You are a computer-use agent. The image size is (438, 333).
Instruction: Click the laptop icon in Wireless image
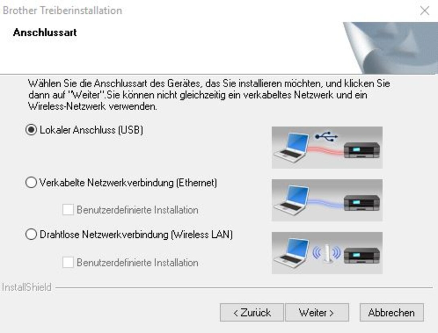coord(291,253)
